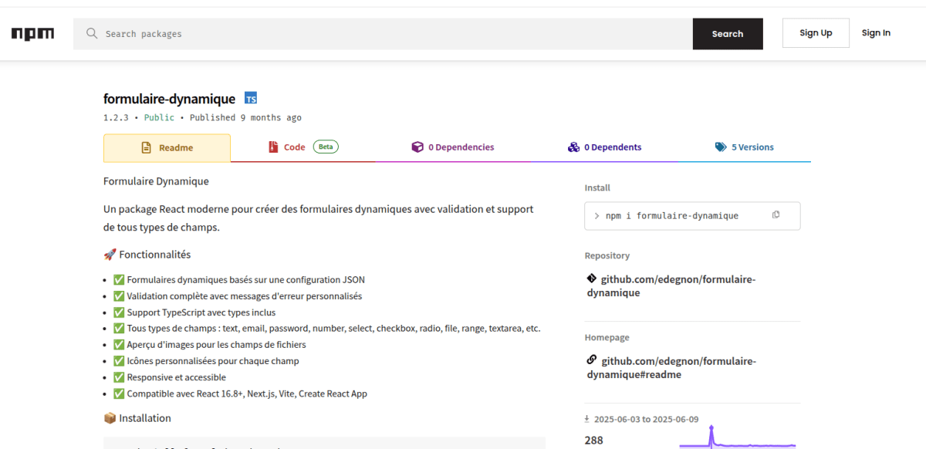Click the version 1.2.3 text
This screenshot has width=926, height=449.
[x=116, y=118]
